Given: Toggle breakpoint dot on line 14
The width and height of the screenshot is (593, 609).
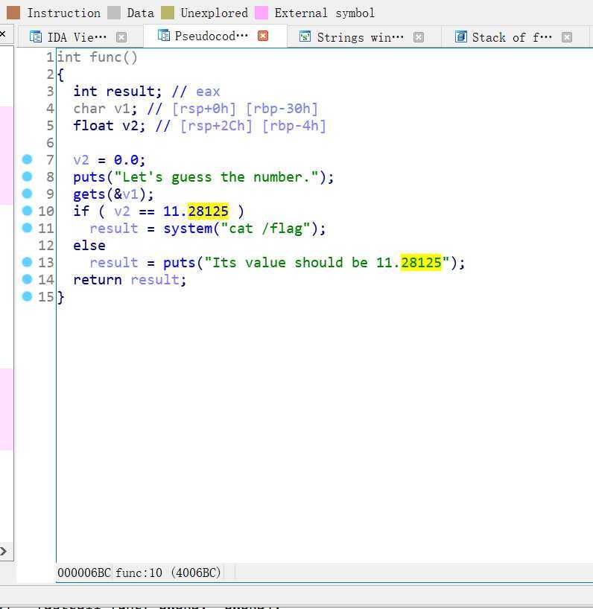Looking at the screenshot, I should [28, 279].
